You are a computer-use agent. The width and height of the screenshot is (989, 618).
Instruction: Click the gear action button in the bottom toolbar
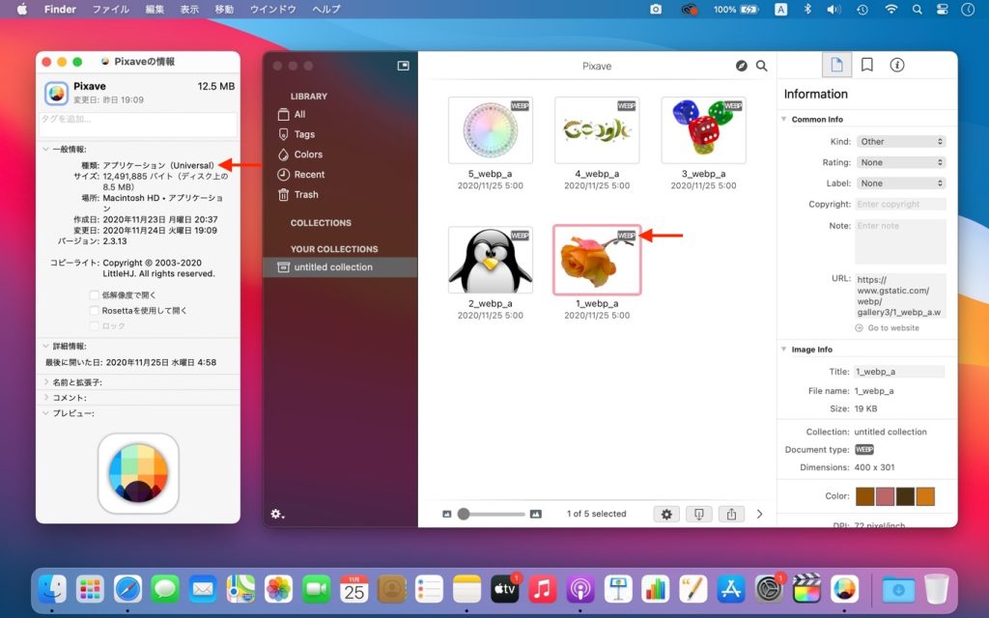click(x=666, y=514)
